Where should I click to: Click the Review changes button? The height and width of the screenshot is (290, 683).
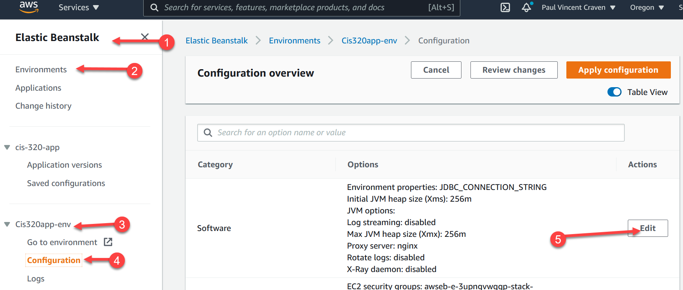point(514,70)
